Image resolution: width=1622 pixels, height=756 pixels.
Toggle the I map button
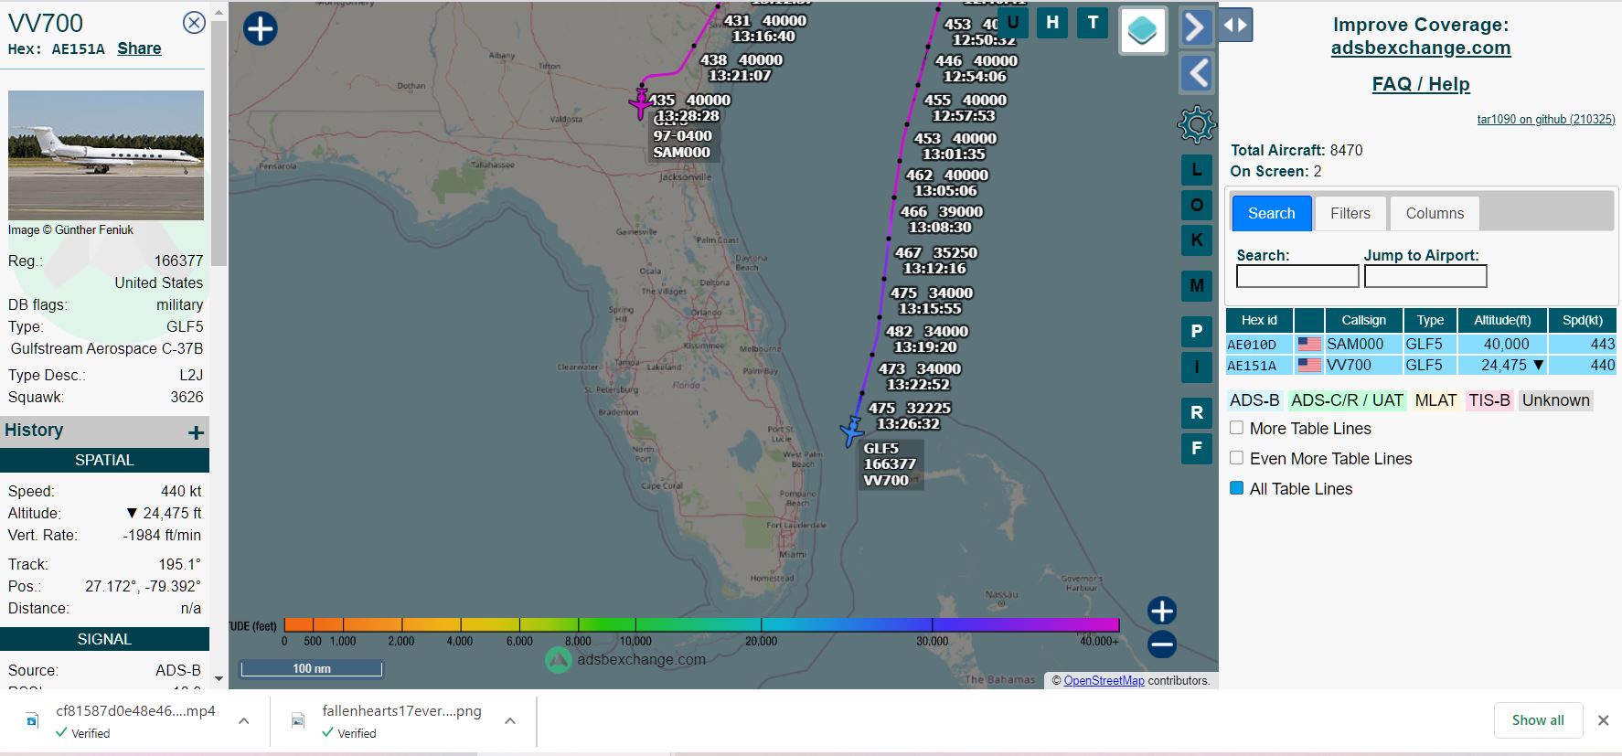(x=1196, y=367)
